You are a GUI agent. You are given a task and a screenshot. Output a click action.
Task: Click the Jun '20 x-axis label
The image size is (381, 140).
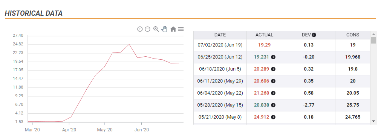pos(141,130)
